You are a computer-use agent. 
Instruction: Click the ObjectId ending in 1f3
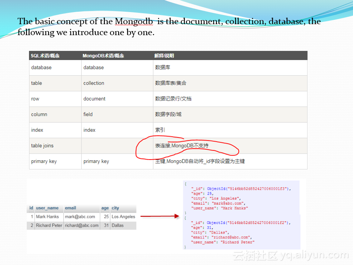point(249,189)
